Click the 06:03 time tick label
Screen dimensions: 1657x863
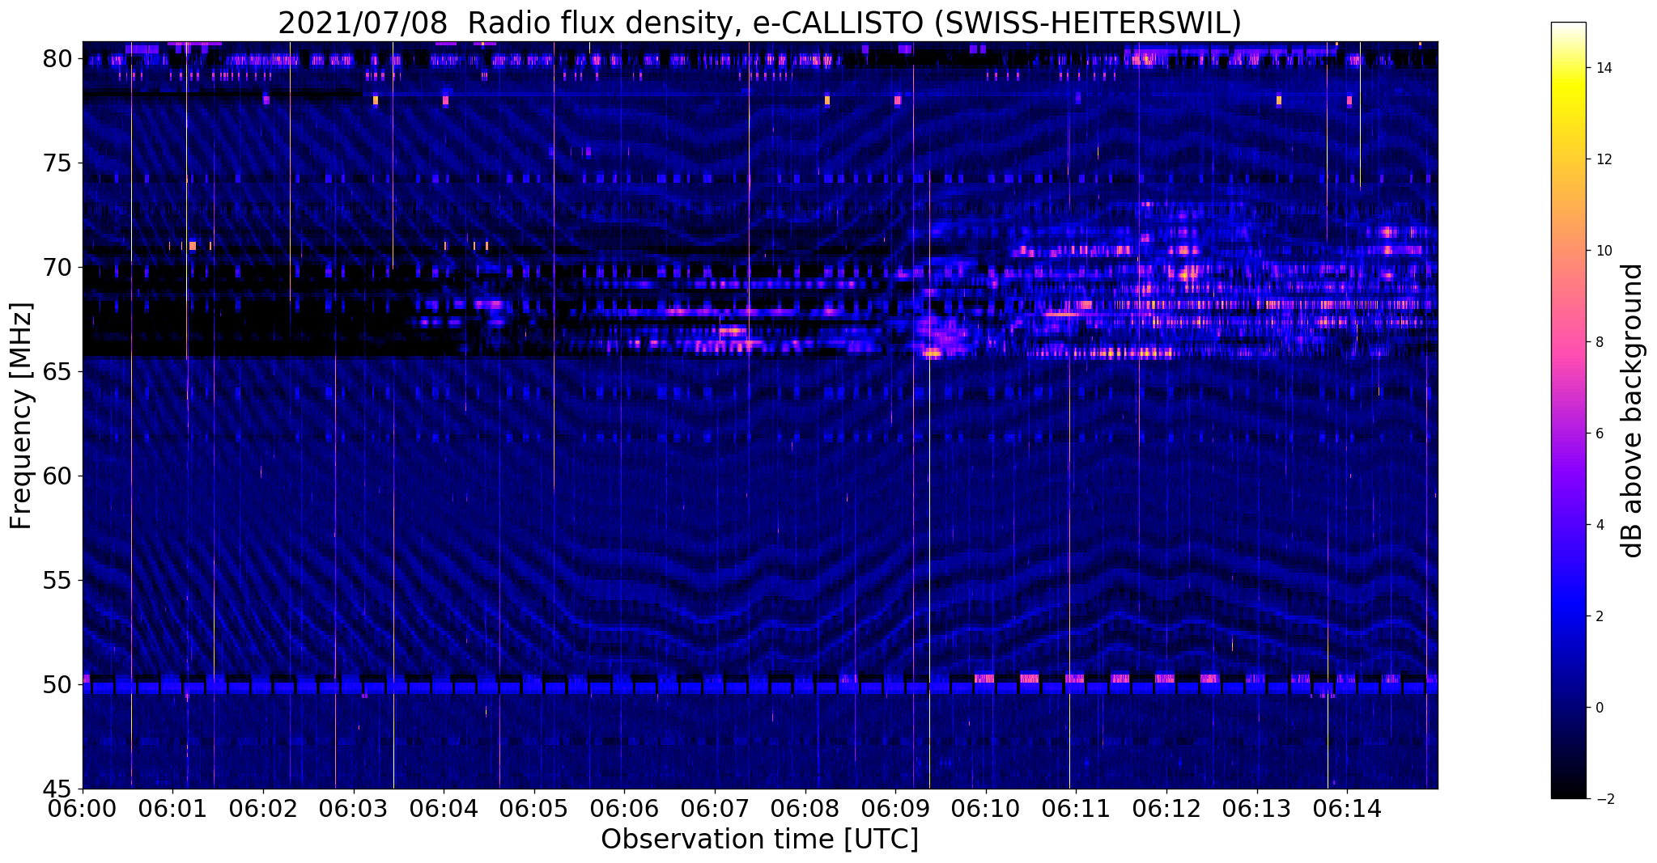tap(354, 808)
